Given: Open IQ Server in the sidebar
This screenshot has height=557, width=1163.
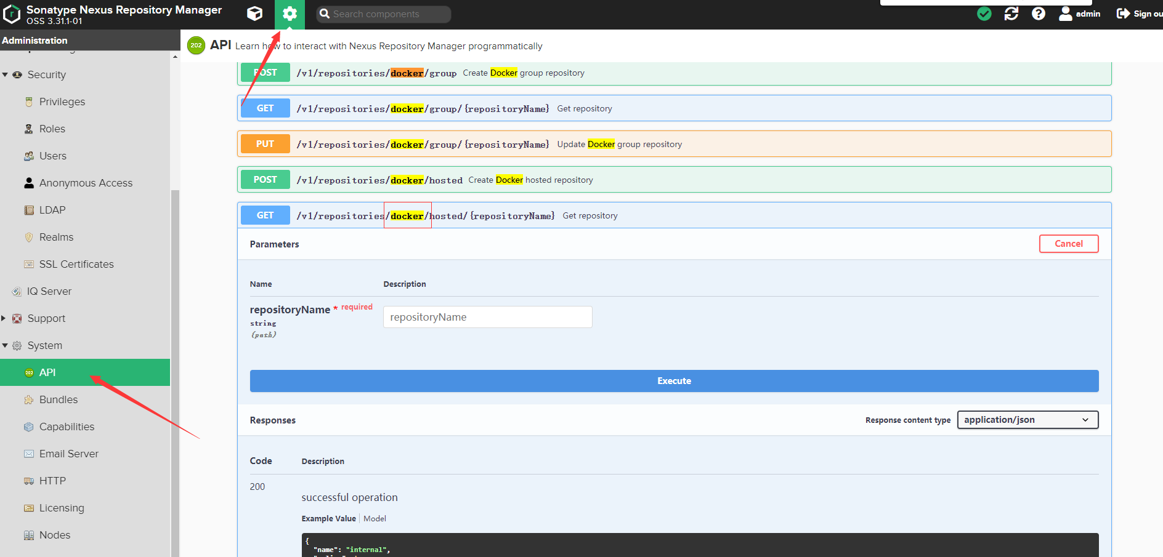Looking at the screenshot, I should coord(49,291).
